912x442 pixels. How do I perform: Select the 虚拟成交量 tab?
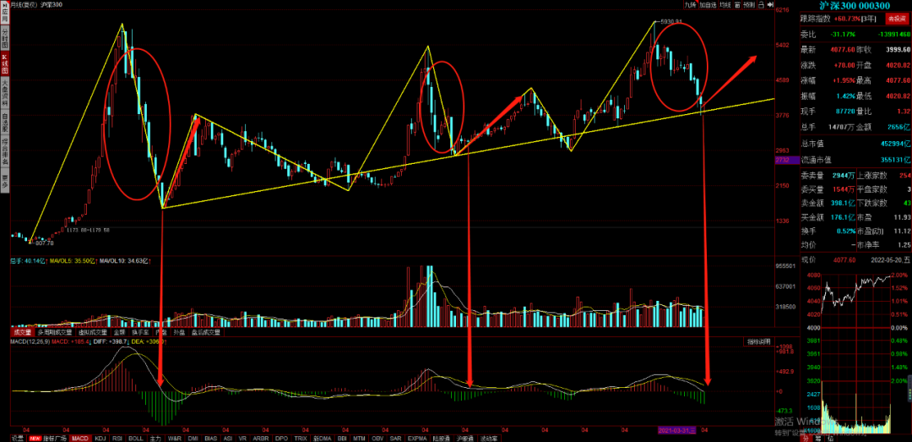[93, 332]
